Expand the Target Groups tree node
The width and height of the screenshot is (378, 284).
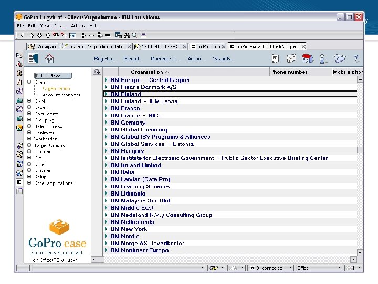tap(29, 145)
